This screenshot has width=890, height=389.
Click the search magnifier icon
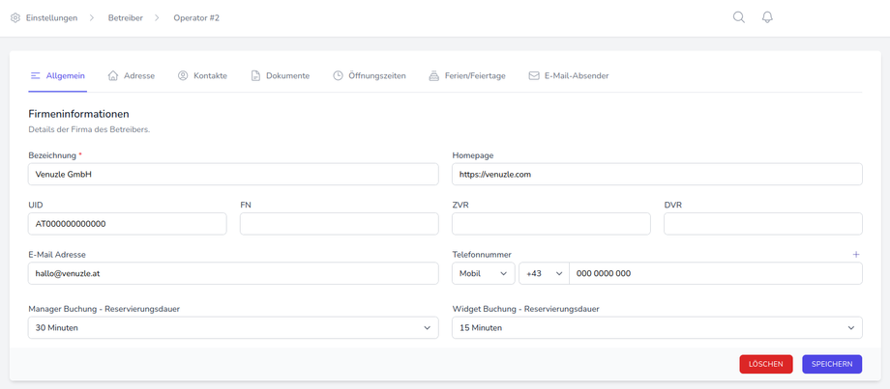pyautogui.click(x=739, y=17)
